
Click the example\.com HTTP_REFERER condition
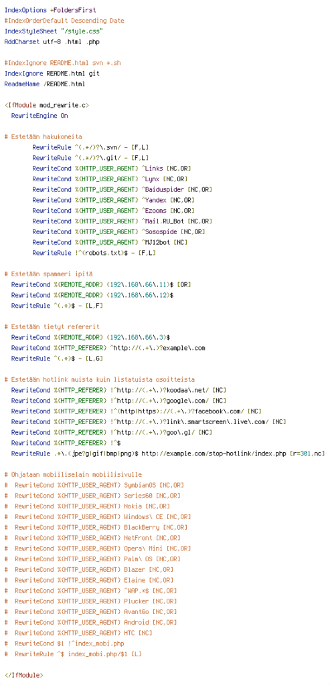(108, 348)
